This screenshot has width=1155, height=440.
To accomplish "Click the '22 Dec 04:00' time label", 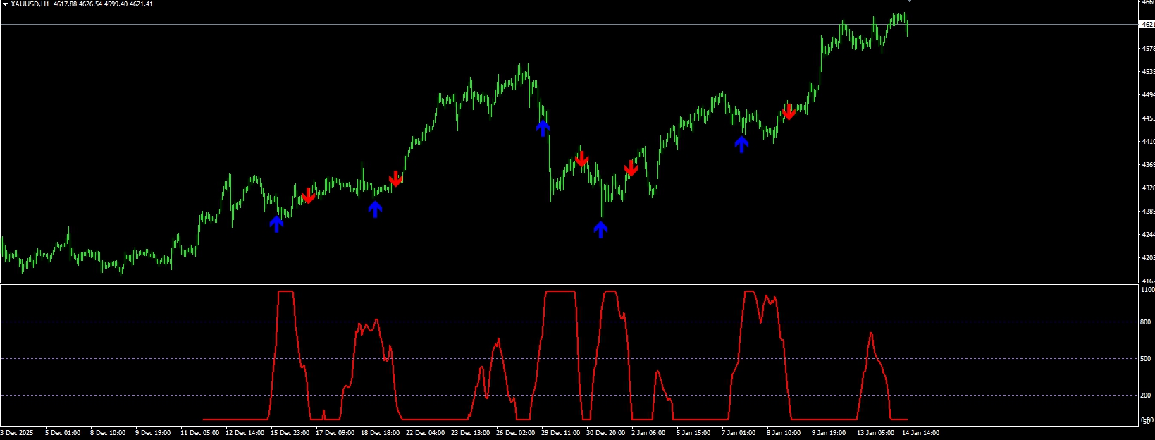I will tap(426, 433).
